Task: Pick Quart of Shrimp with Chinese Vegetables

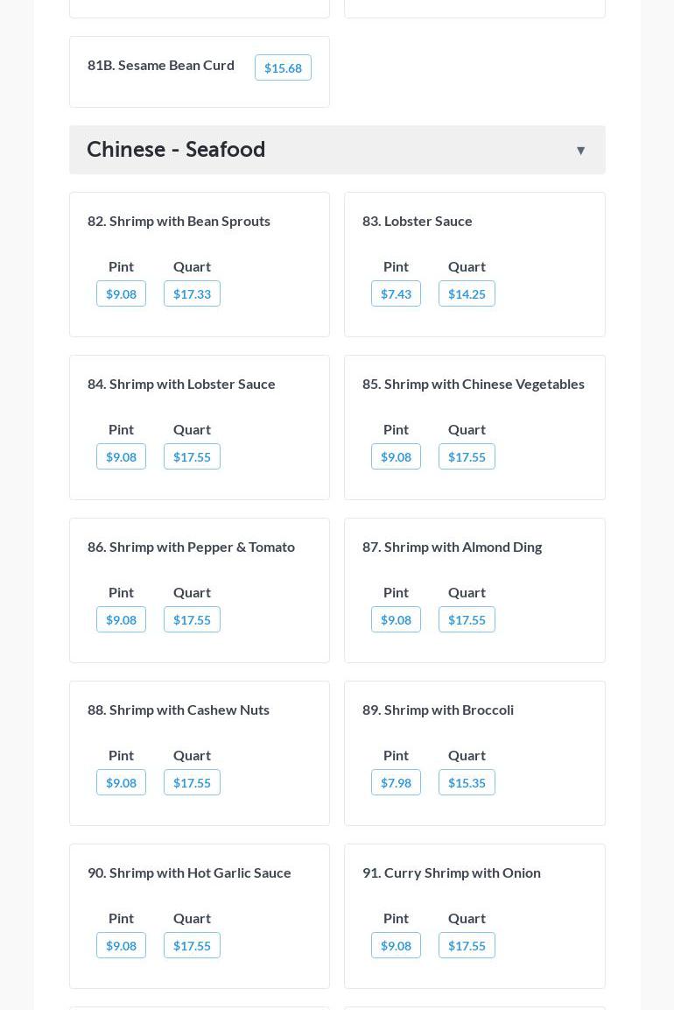Action: pos(467,457)
